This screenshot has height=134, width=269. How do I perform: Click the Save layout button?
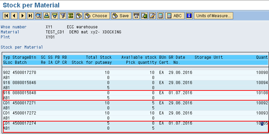tap(121, 16)
